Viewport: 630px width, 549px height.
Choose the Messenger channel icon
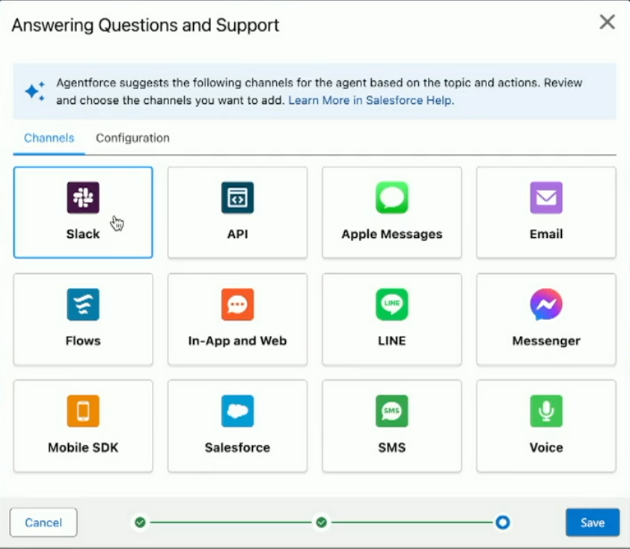(x=546, y=304)
